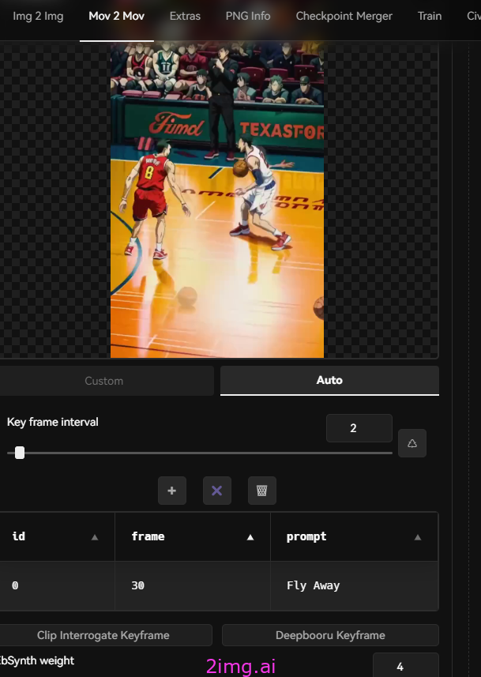This screenshot has height=677, width=481.
Task: Select the id cell showing 0
Action: click(x=58, y=585)
